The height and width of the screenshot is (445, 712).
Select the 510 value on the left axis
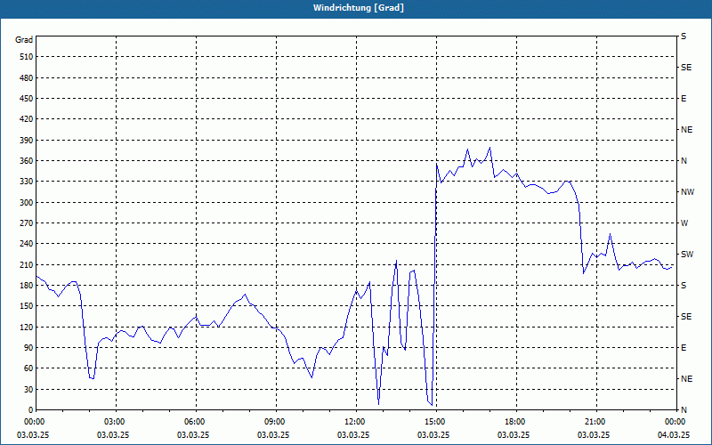click(x=27, y=57)
